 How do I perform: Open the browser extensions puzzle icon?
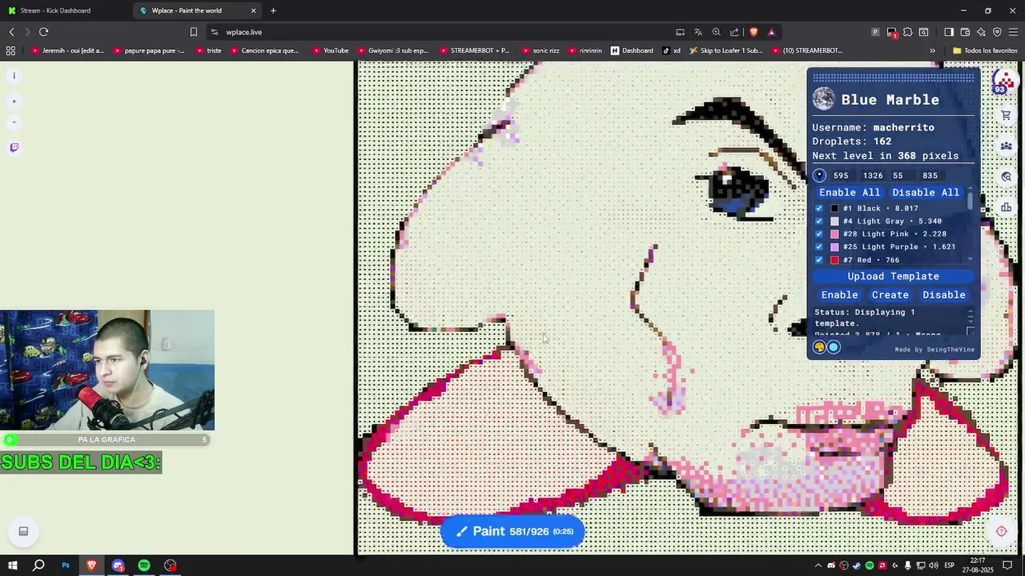click(x=907, y=32)
